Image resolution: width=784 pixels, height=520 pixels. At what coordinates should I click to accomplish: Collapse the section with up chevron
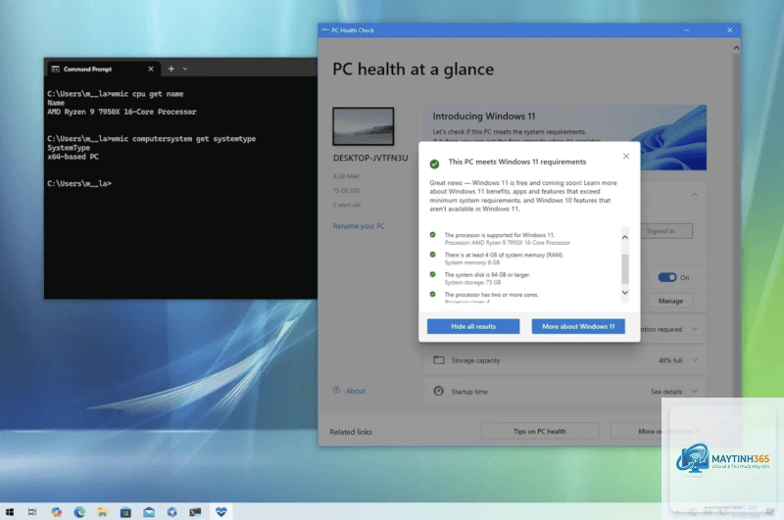[695, 194]
